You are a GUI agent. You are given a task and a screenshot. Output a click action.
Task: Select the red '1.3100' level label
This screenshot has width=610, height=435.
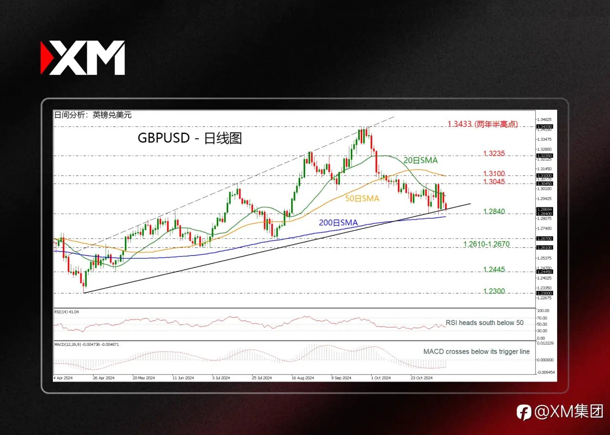coord(494,174)
